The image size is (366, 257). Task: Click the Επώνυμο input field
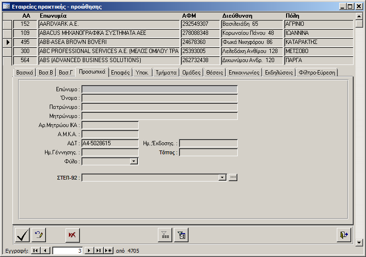tap(159, 89)
